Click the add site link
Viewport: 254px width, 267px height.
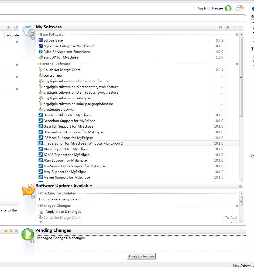coord(13,35)
